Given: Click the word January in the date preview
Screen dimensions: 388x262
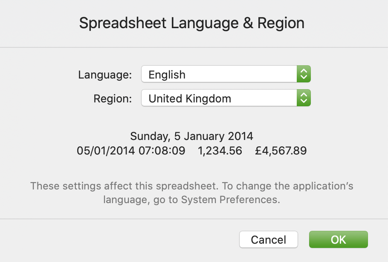Looking at the screenshot, I should 204,137.
